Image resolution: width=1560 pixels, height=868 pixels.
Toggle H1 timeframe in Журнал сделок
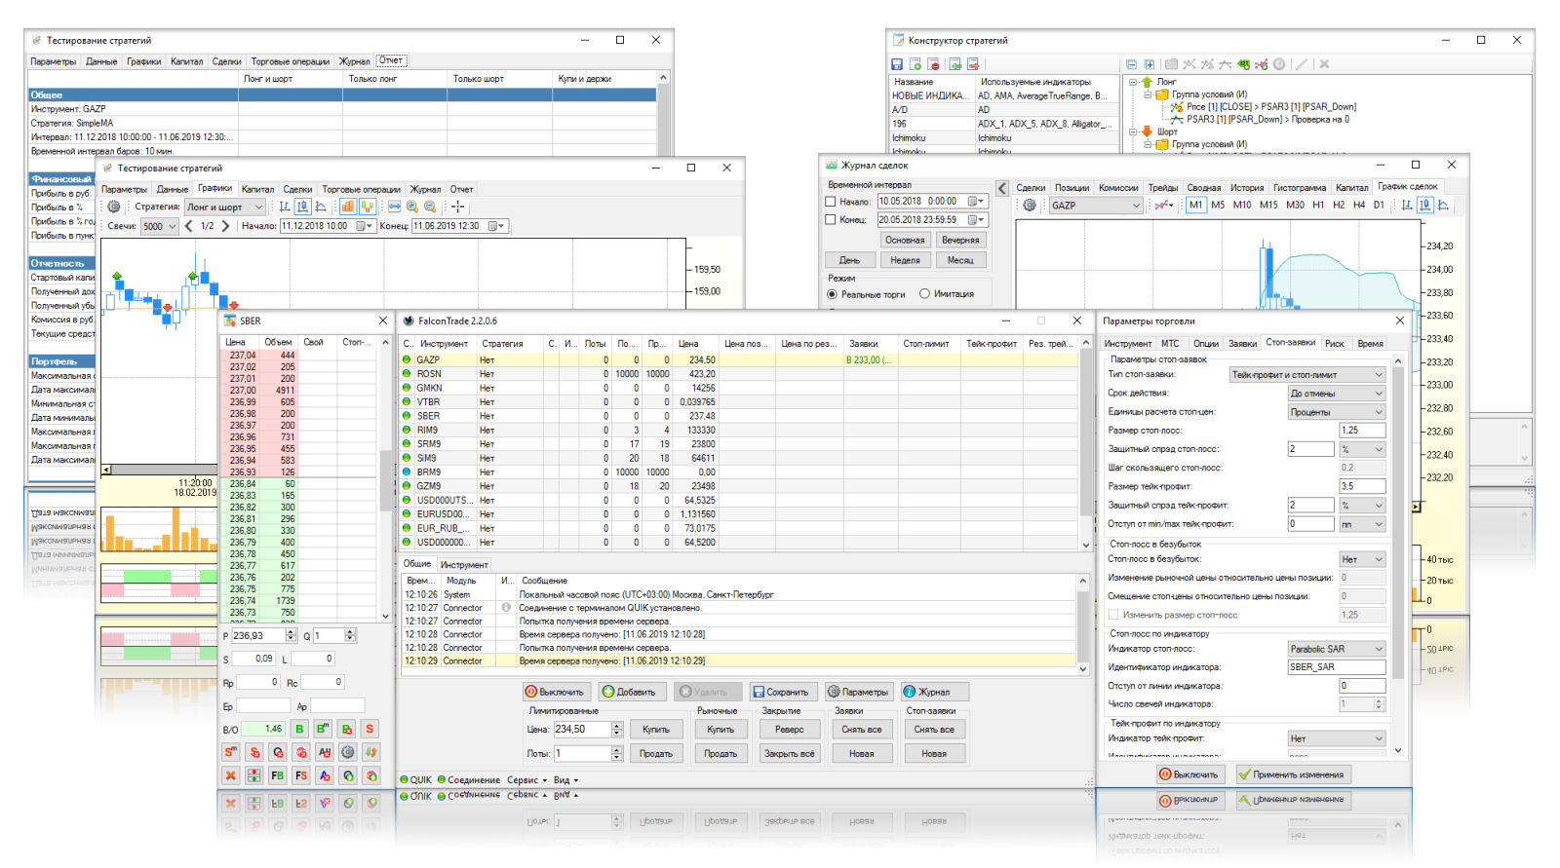point(1318,206)
